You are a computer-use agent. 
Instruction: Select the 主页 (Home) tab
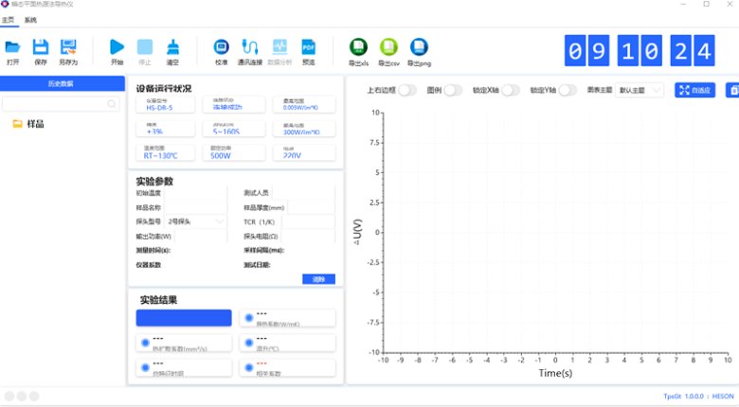[x=9, y=19]
